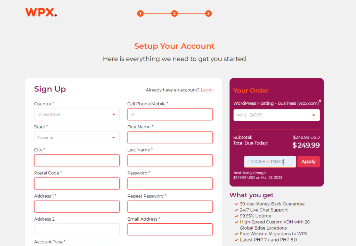Screen dimensions: 356x246
Task: Select step 2 circle in progress bar
Action: coord(175,14)
